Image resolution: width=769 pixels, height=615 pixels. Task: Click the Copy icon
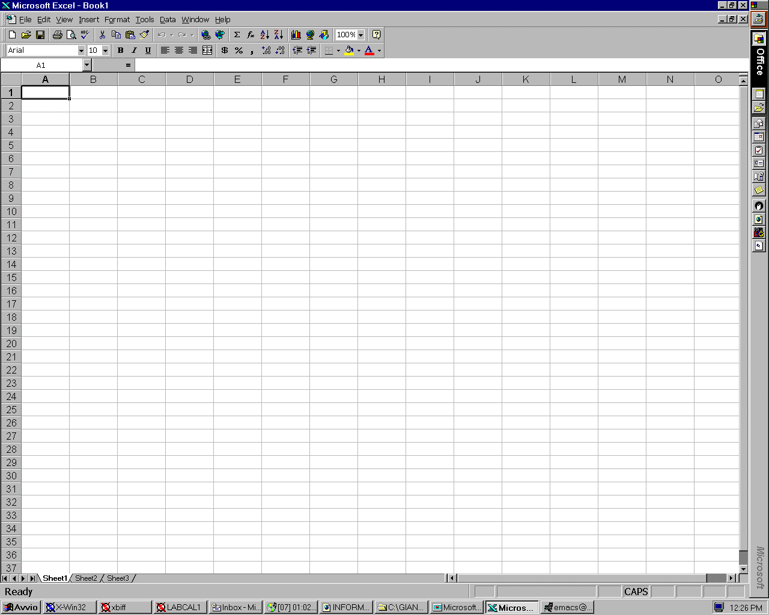tap(116, 35)
